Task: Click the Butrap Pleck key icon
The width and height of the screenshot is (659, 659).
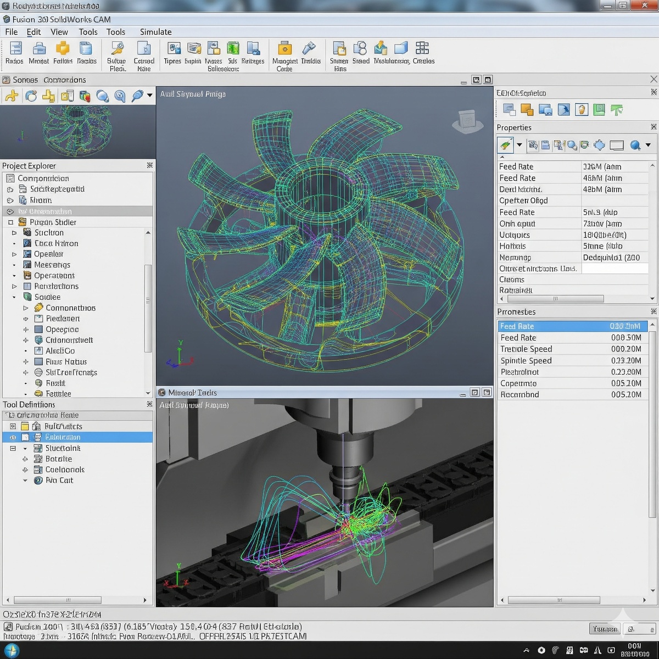Action: (x=117, y=48)
